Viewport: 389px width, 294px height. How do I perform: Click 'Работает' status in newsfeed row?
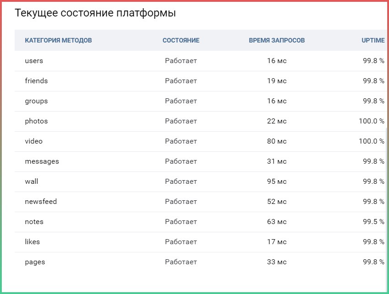coord(181,201)
